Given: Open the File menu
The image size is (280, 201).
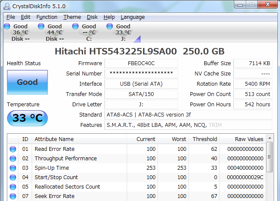Looking at the screenshot, I should [x=11, y=17].
